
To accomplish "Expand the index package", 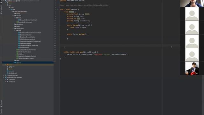I will click(13, 26).
